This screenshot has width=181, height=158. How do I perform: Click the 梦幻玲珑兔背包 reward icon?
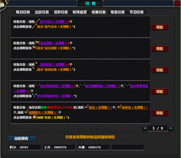pyautogui.click(x=34, y=95)
